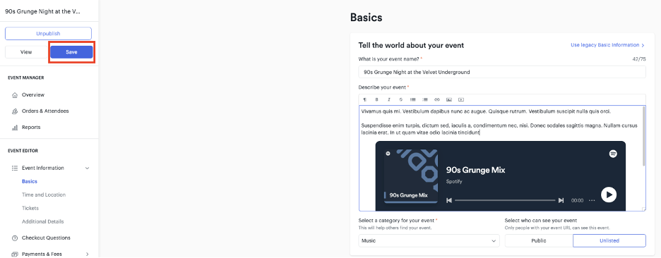
Task: Set event visibility to Unlisted
Action: coord(609,241)
